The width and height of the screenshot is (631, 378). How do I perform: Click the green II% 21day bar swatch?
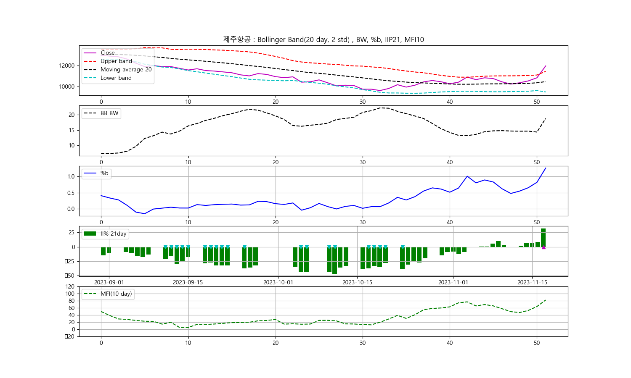coord(90,234)
